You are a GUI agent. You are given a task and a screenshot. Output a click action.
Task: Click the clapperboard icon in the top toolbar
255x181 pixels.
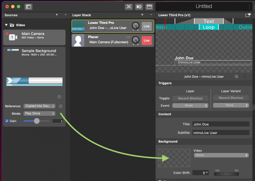(x=149, y=7)
